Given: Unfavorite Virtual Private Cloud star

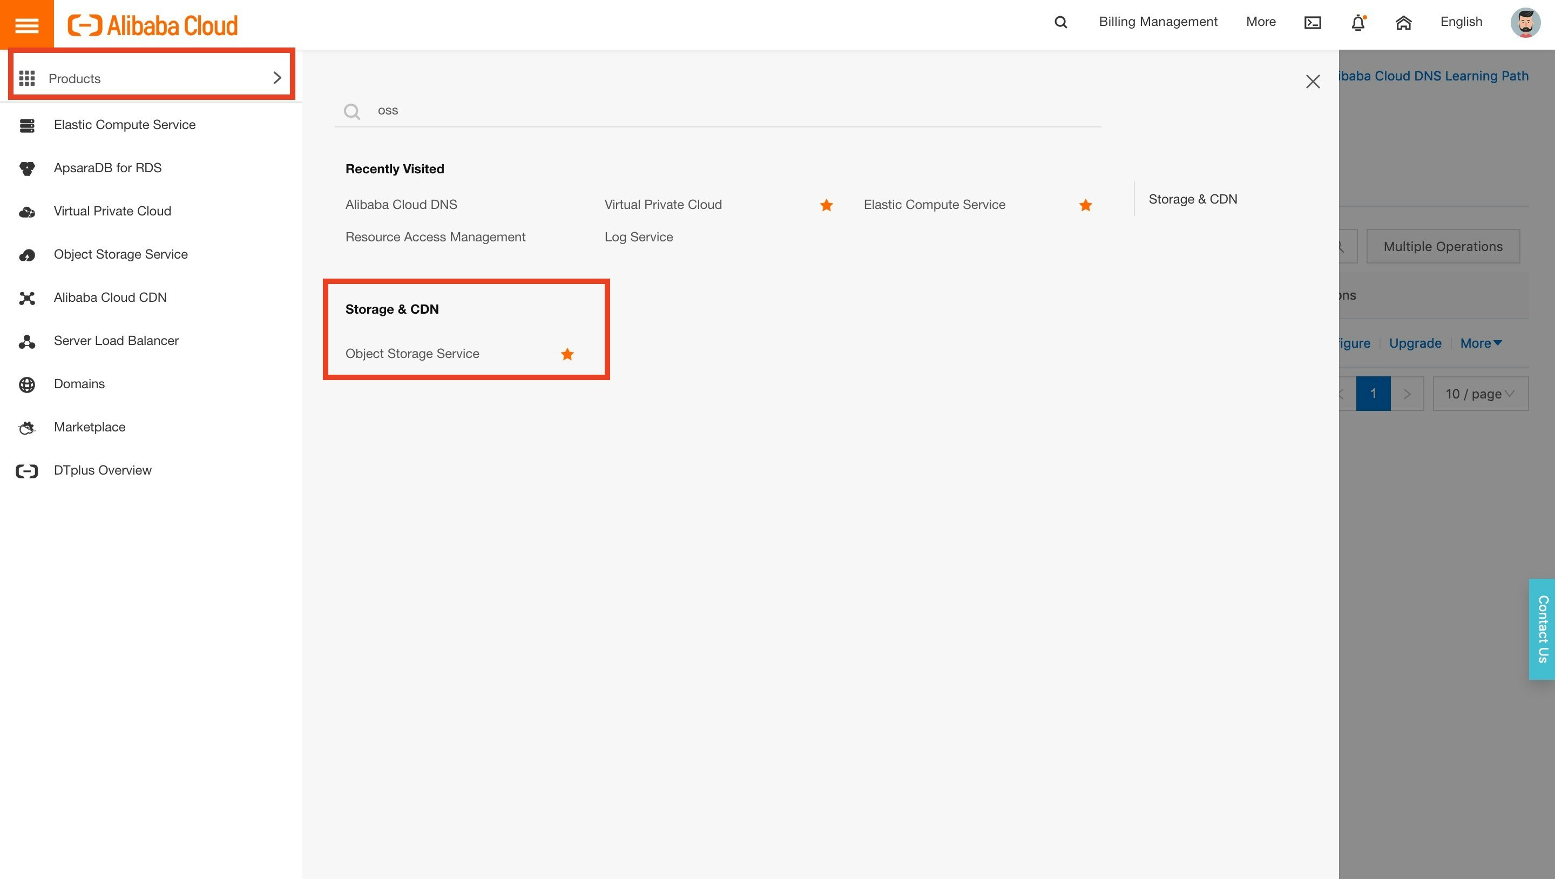Looking at the screenshot, I should tap(827, 205).
